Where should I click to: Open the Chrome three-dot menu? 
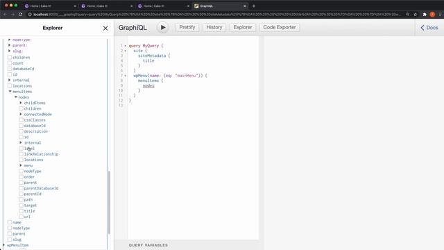[x=440, y=15]
